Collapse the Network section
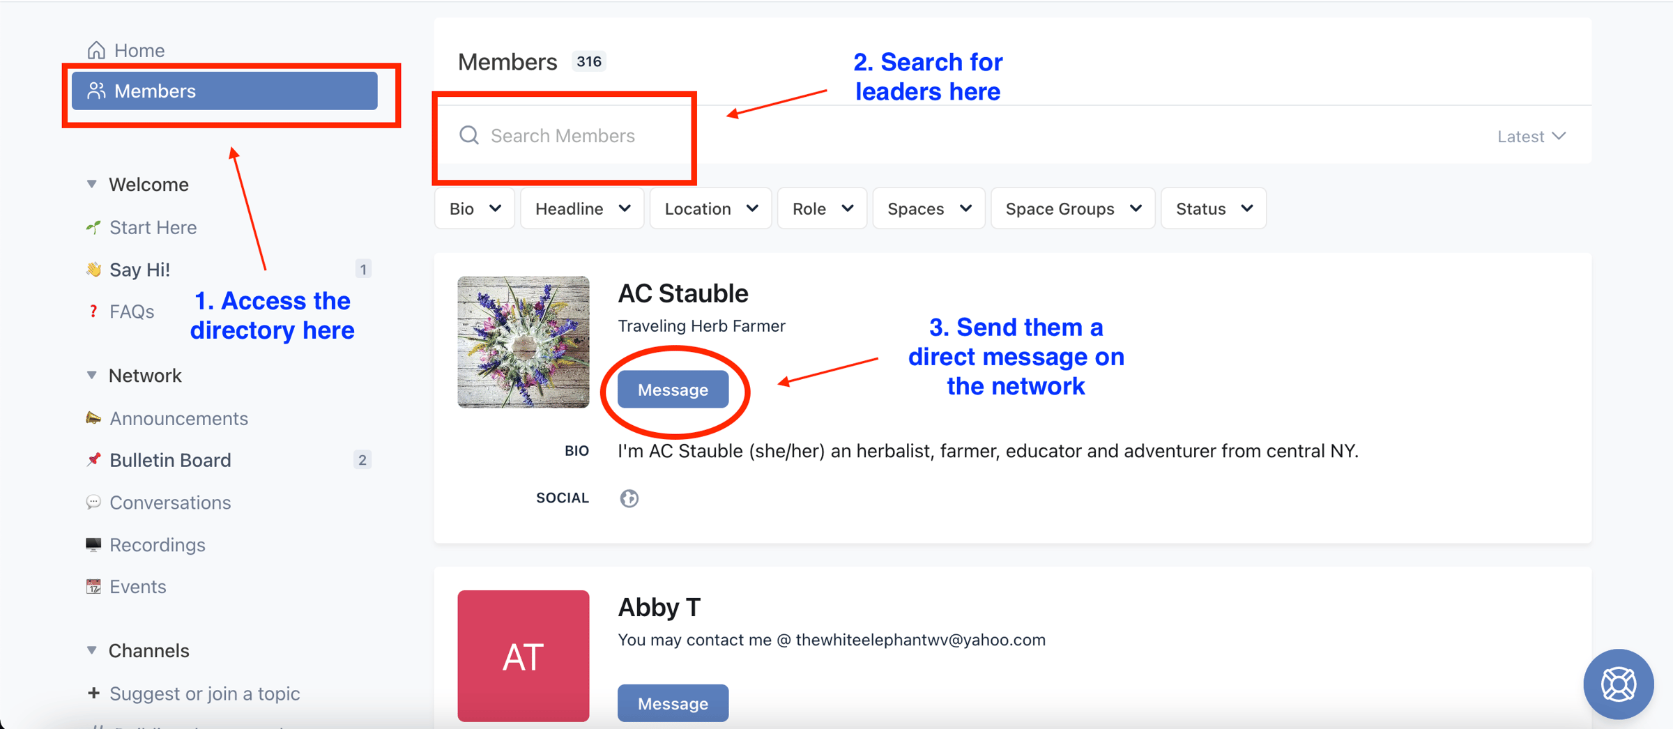 (91, 375)
